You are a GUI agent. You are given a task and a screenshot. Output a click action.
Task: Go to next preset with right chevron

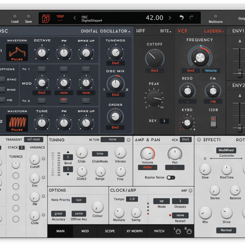point(170,18)
